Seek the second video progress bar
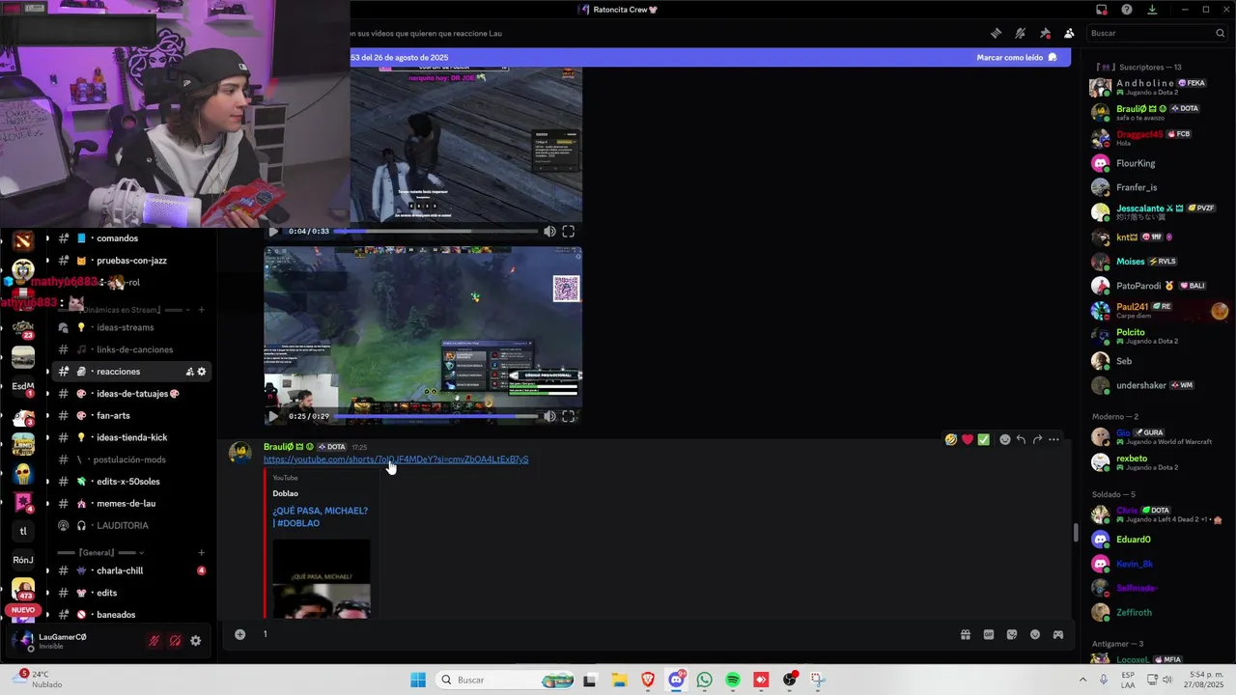Screen dimensions: 1236x695 pos(435,417)
